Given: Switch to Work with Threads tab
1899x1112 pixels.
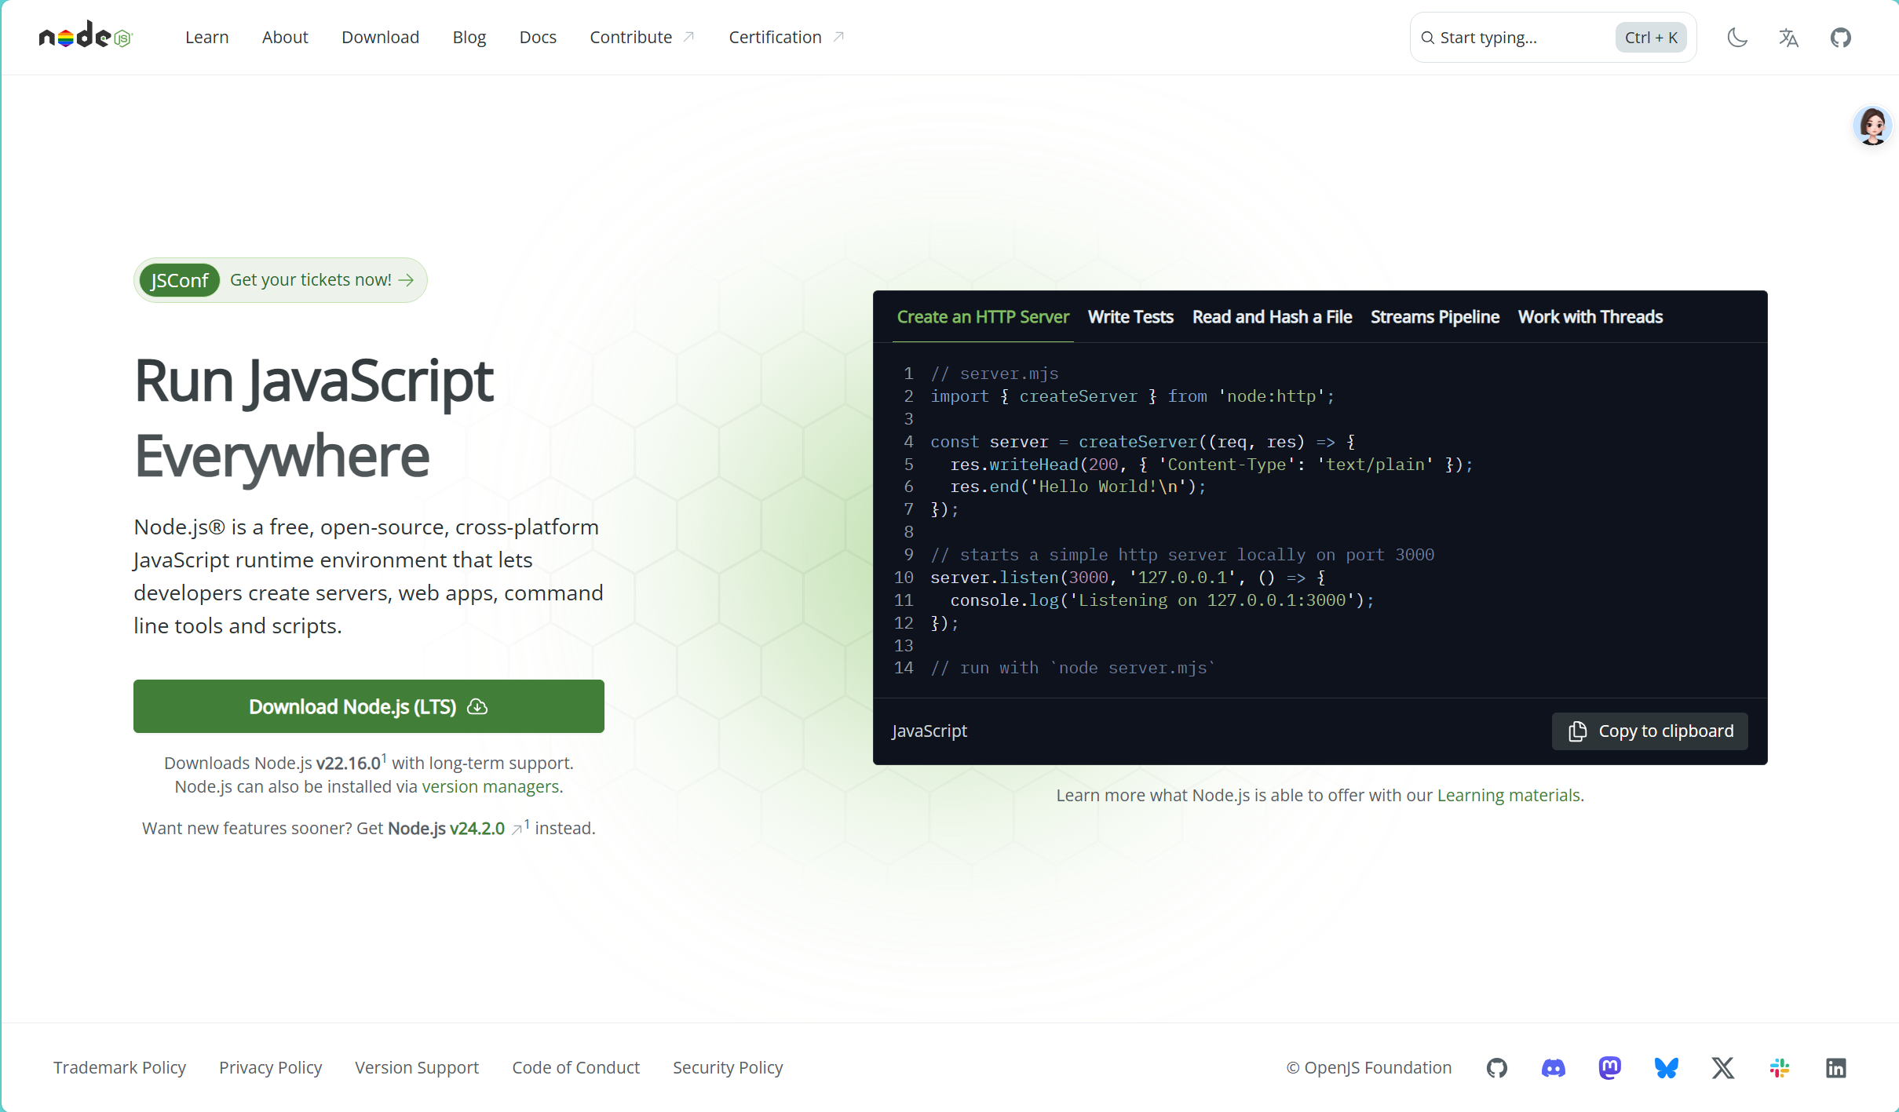Looking at the screenshot, I should 1590,317.
